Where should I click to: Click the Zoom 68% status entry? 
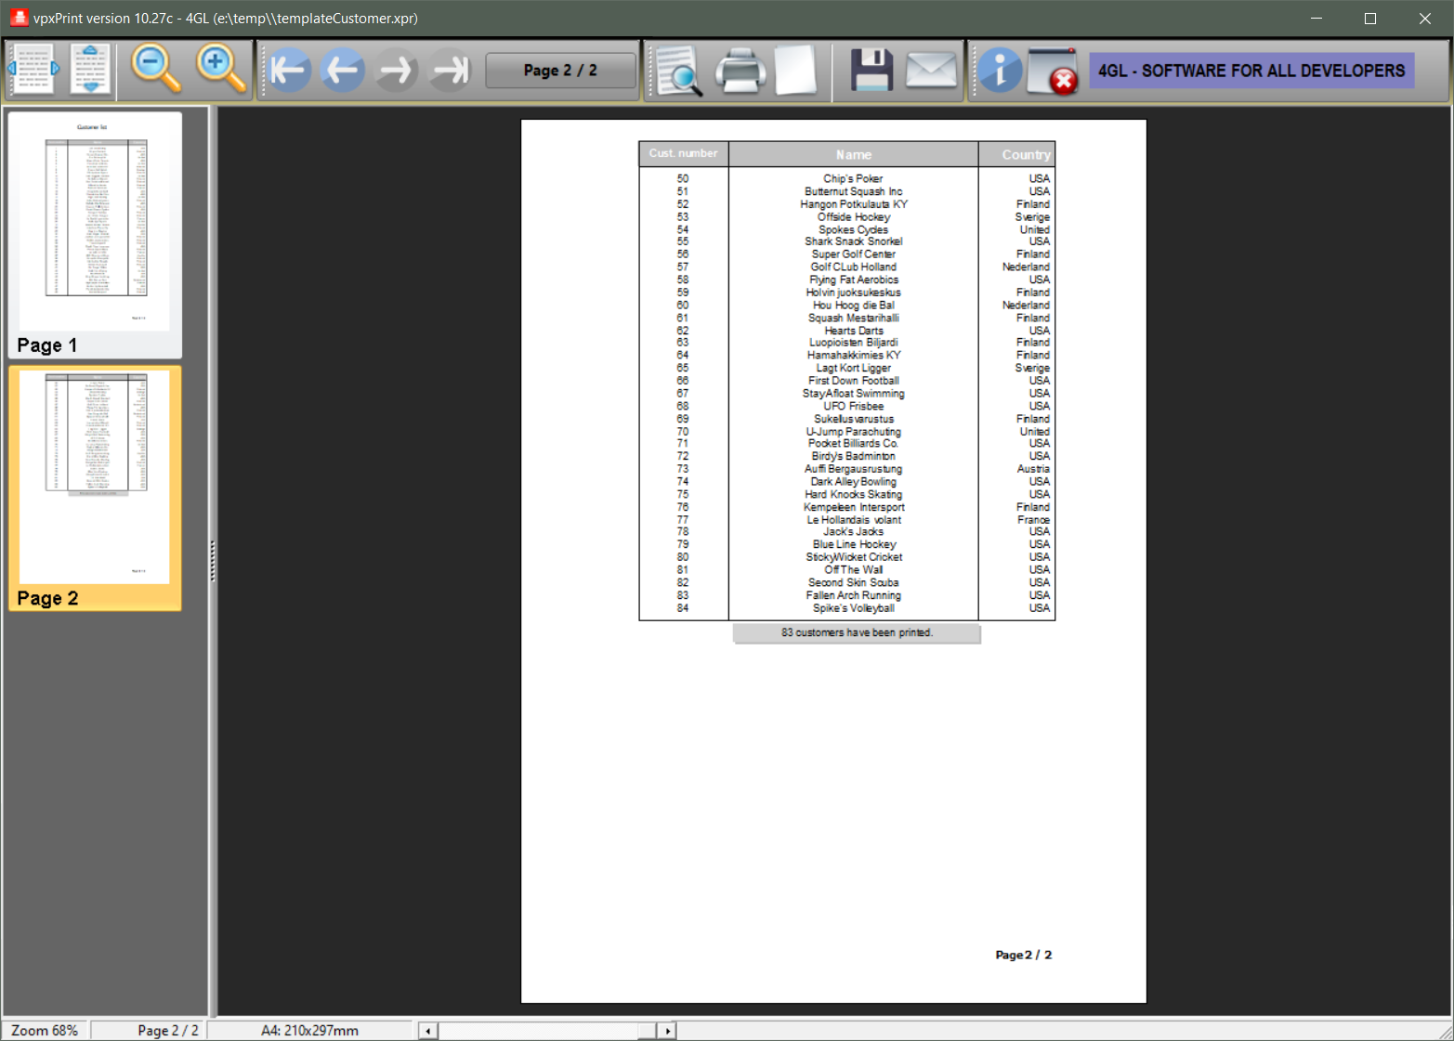coord(45,1031)
